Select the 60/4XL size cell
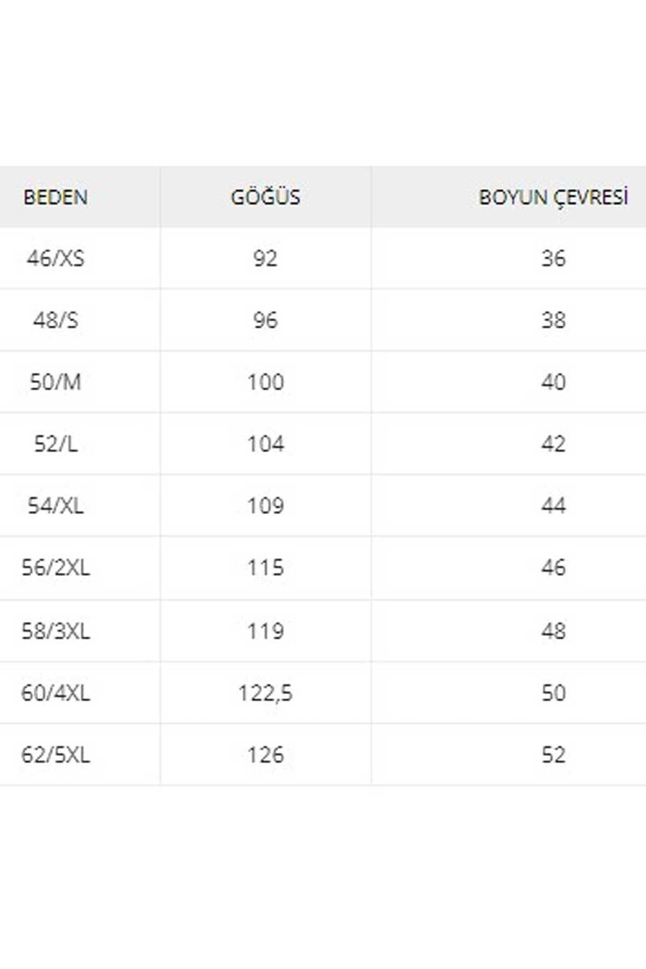The width and height of the screenshot is (646, 969). point(55,693)
